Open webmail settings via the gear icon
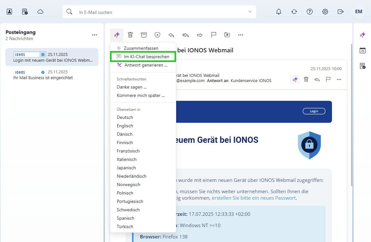371x242 pixels. point(325,11)
